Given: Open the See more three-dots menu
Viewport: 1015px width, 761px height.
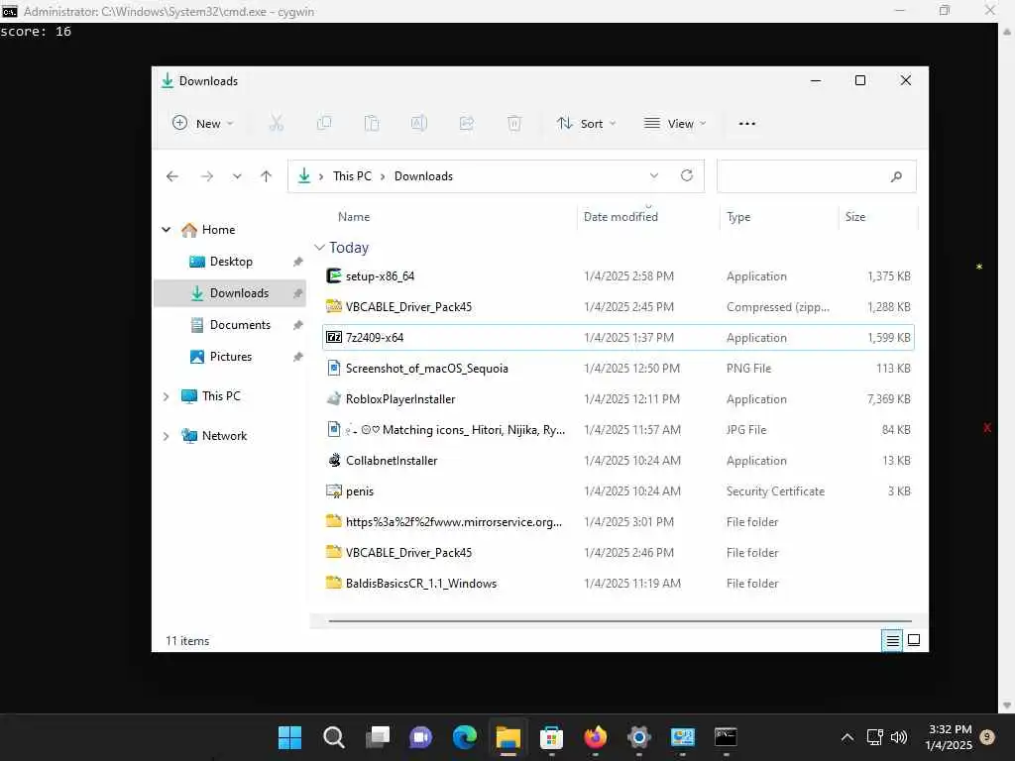Looking at the screenshot, I should (x=747, y=124).
